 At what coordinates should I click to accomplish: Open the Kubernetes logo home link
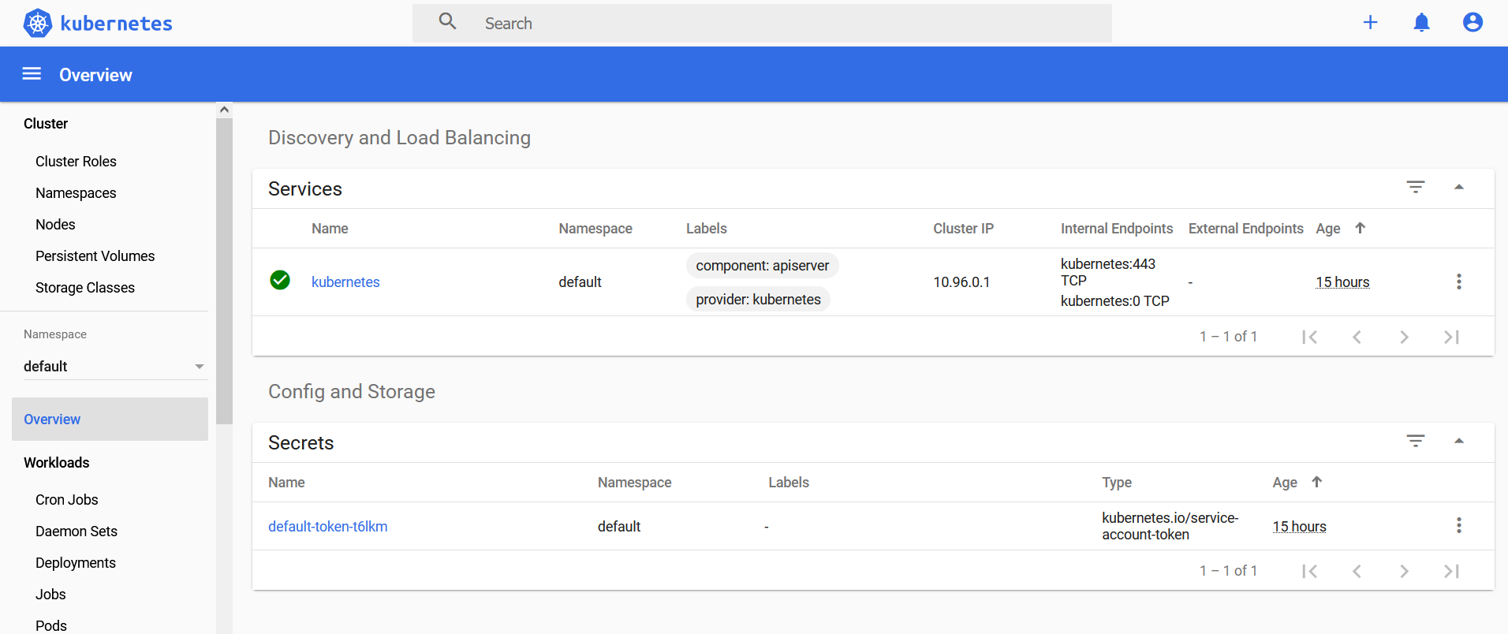(98, 23)
